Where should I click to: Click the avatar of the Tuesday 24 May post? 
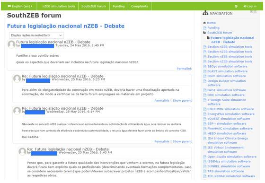click(x=11, y=44)
